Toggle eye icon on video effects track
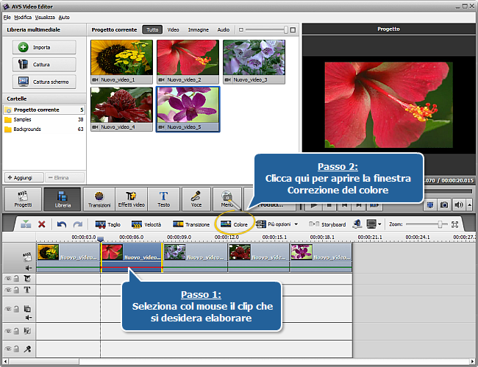This screenshot has height=367, width=478. tap(9, 279)
